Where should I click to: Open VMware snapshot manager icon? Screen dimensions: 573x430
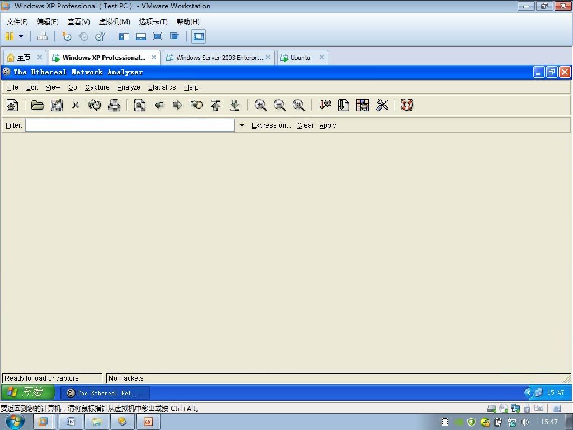click(100, 36)
